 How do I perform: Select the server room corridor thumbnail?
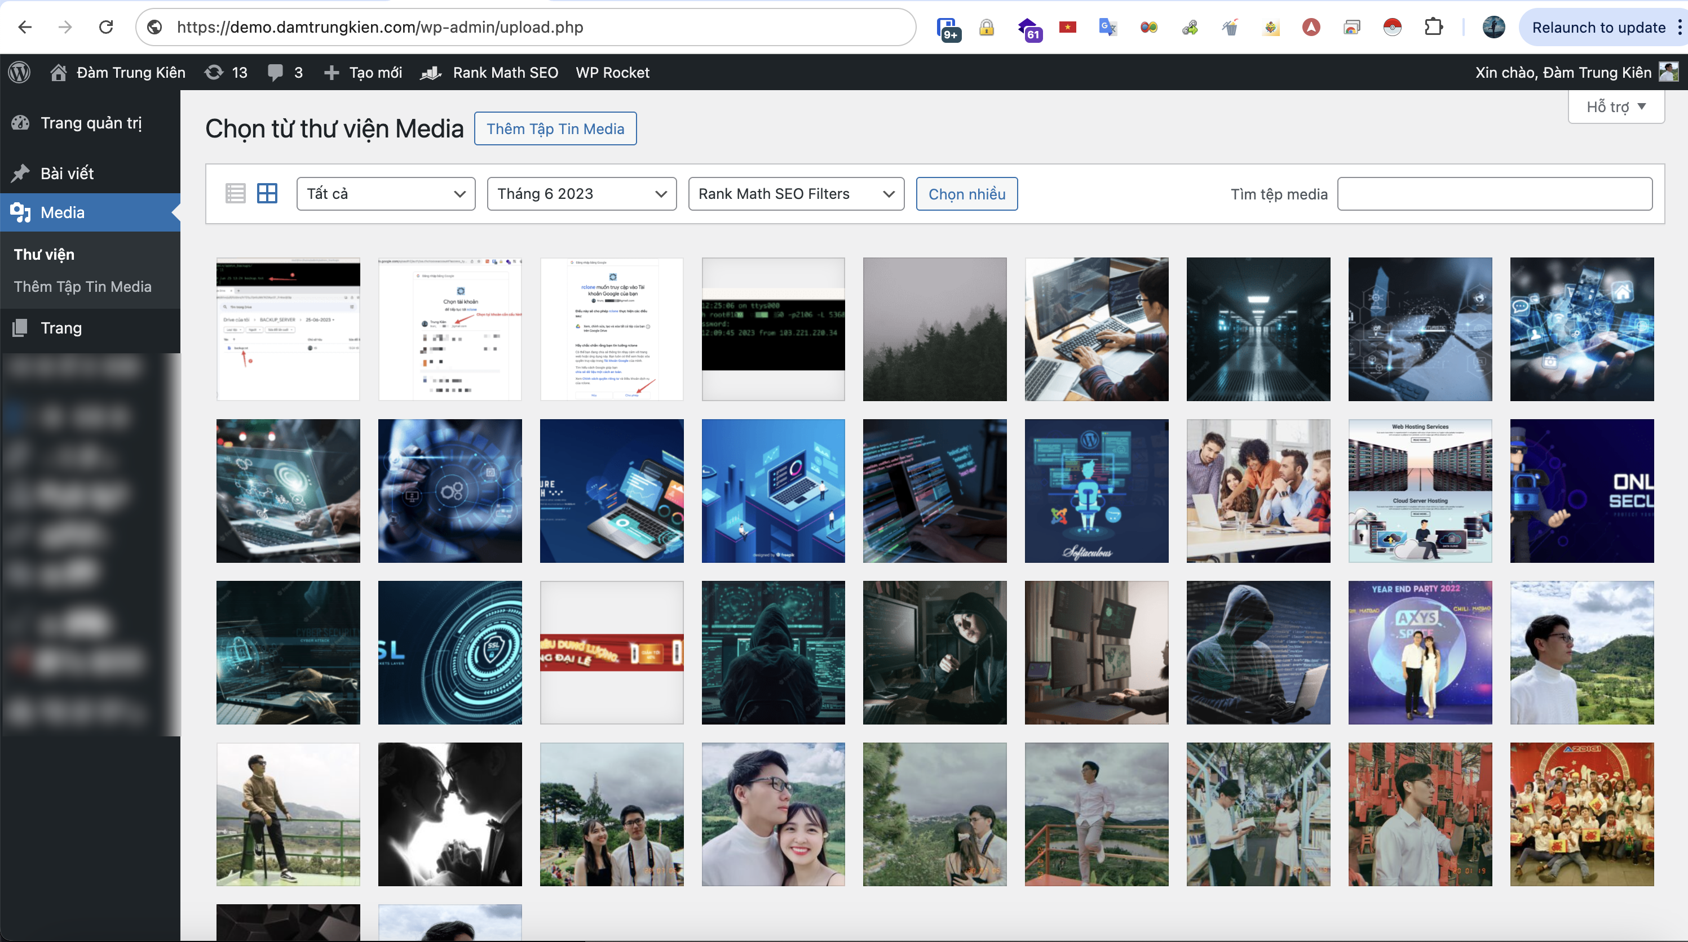tap(1258, 328)
